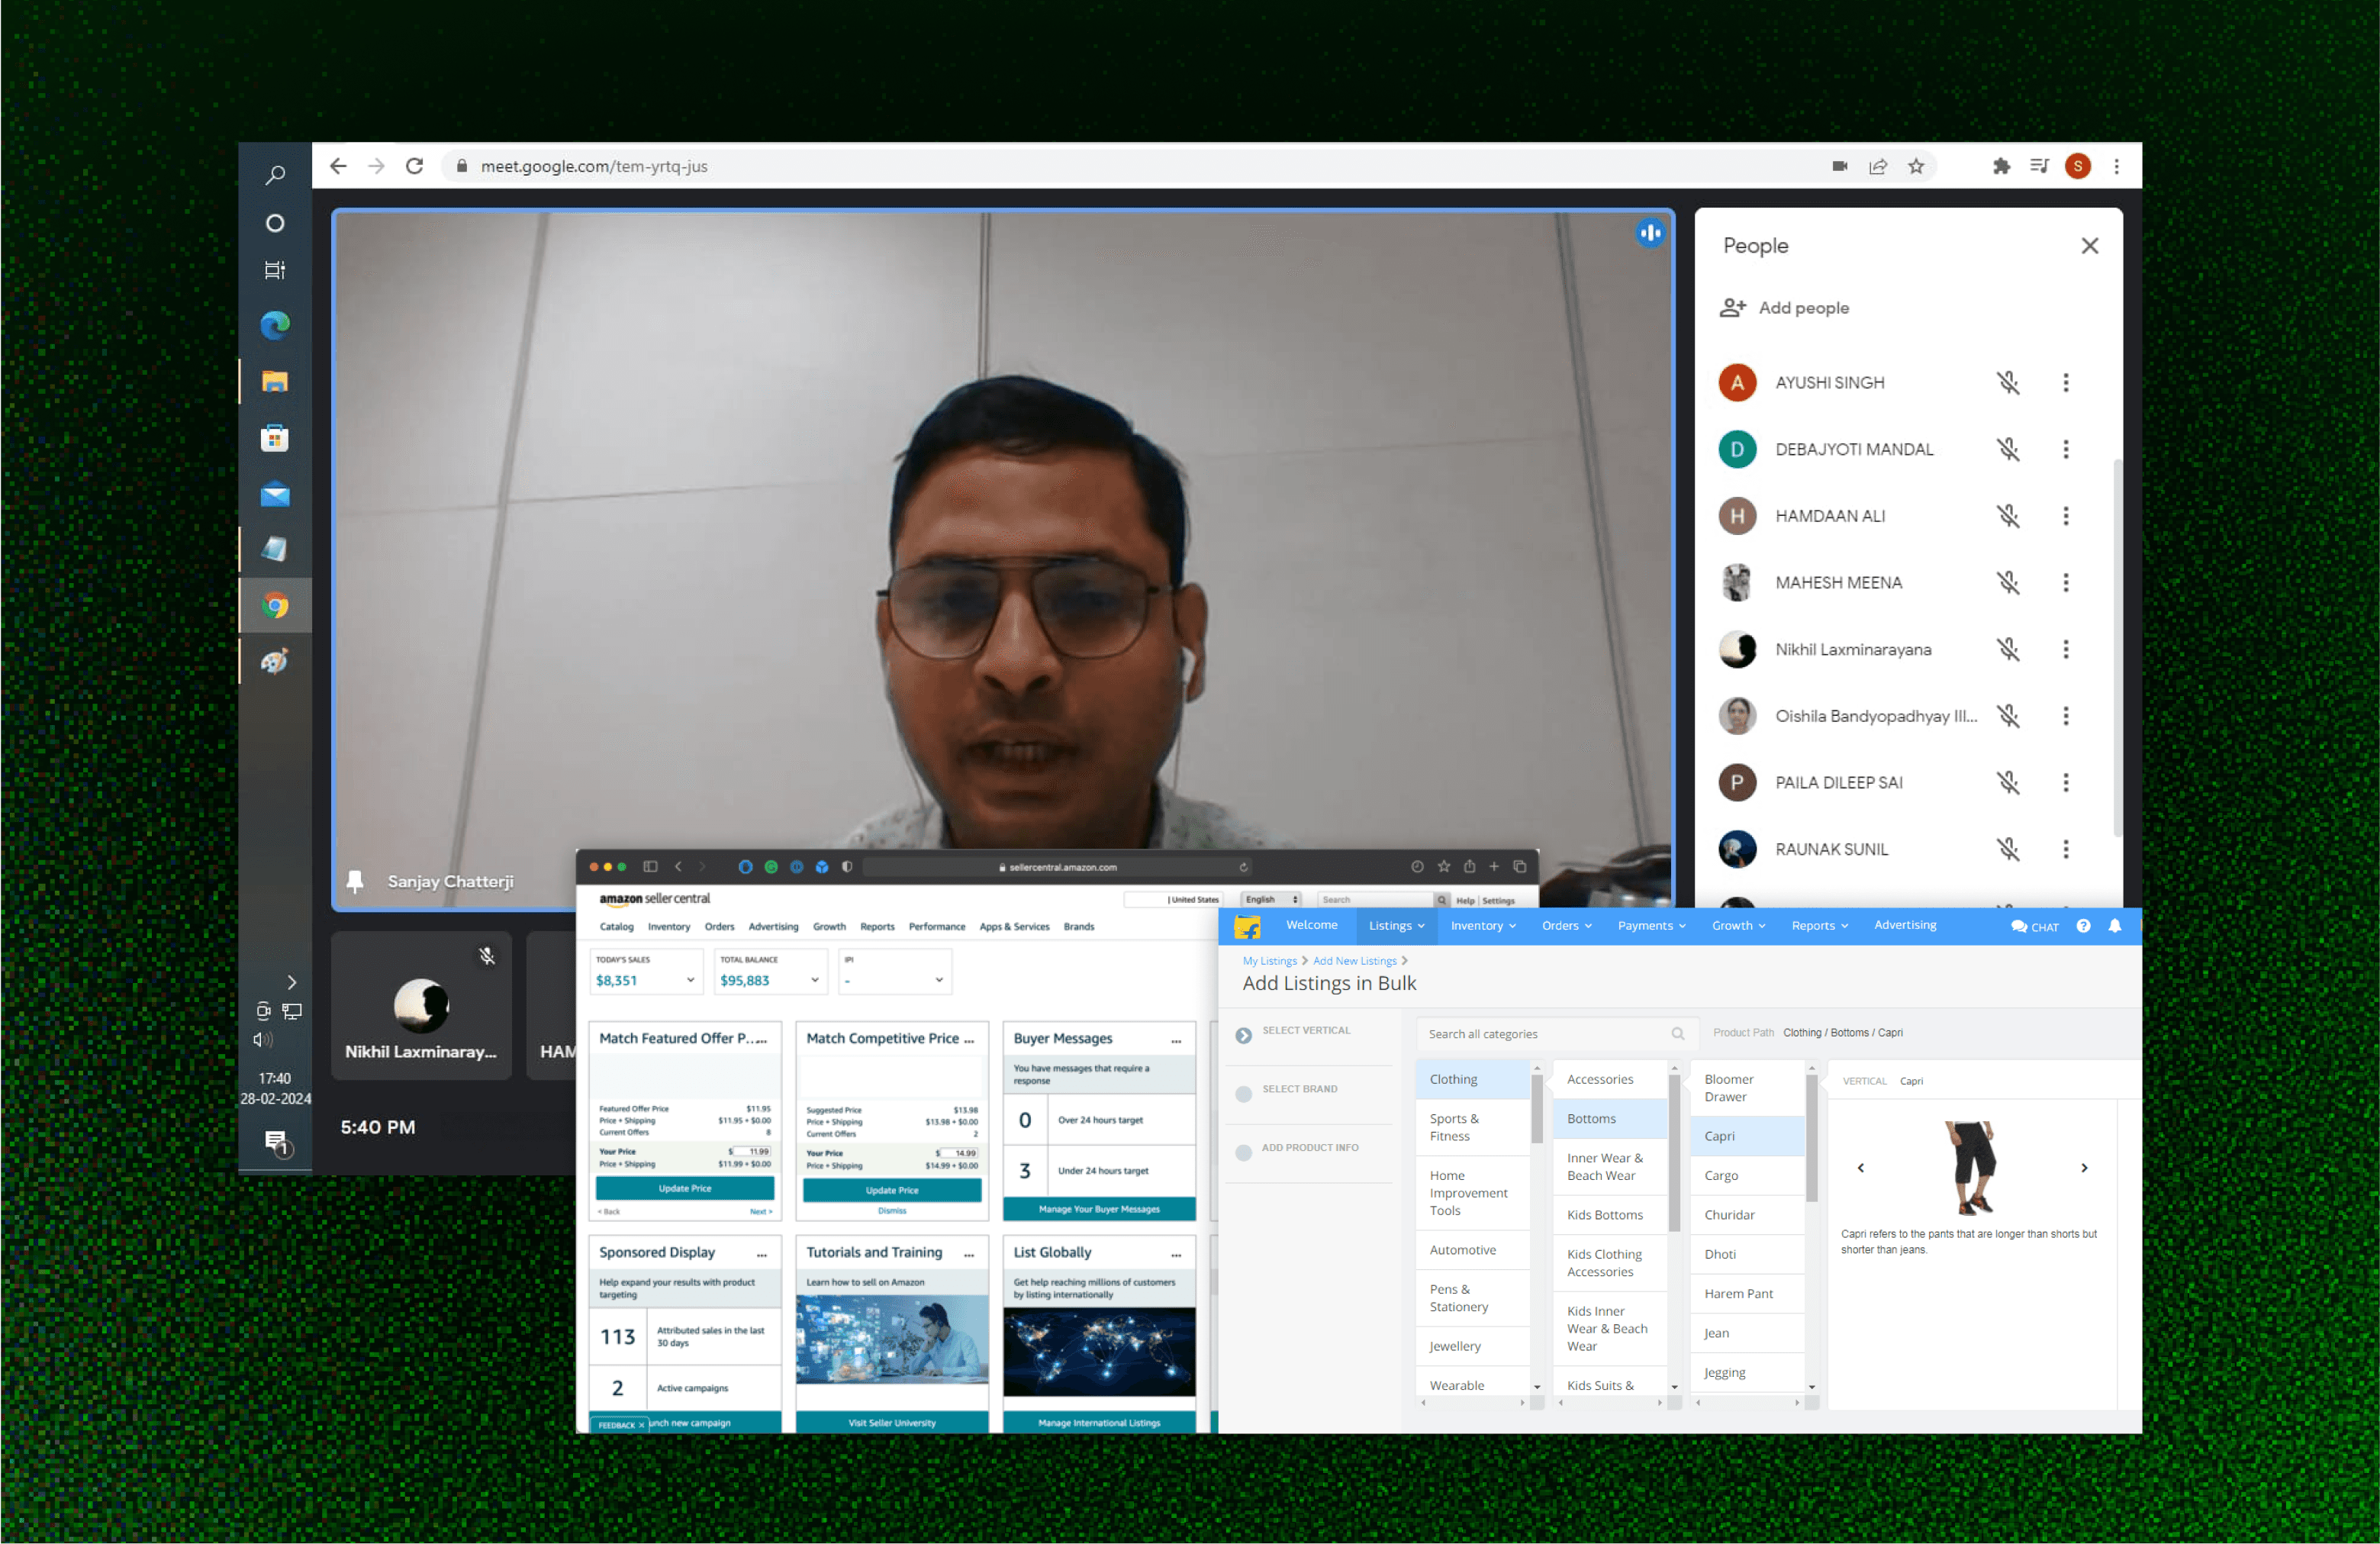2380x1544 pixels.
Task: Bookmark this page with the star icon
Action: pos(1915,167)
